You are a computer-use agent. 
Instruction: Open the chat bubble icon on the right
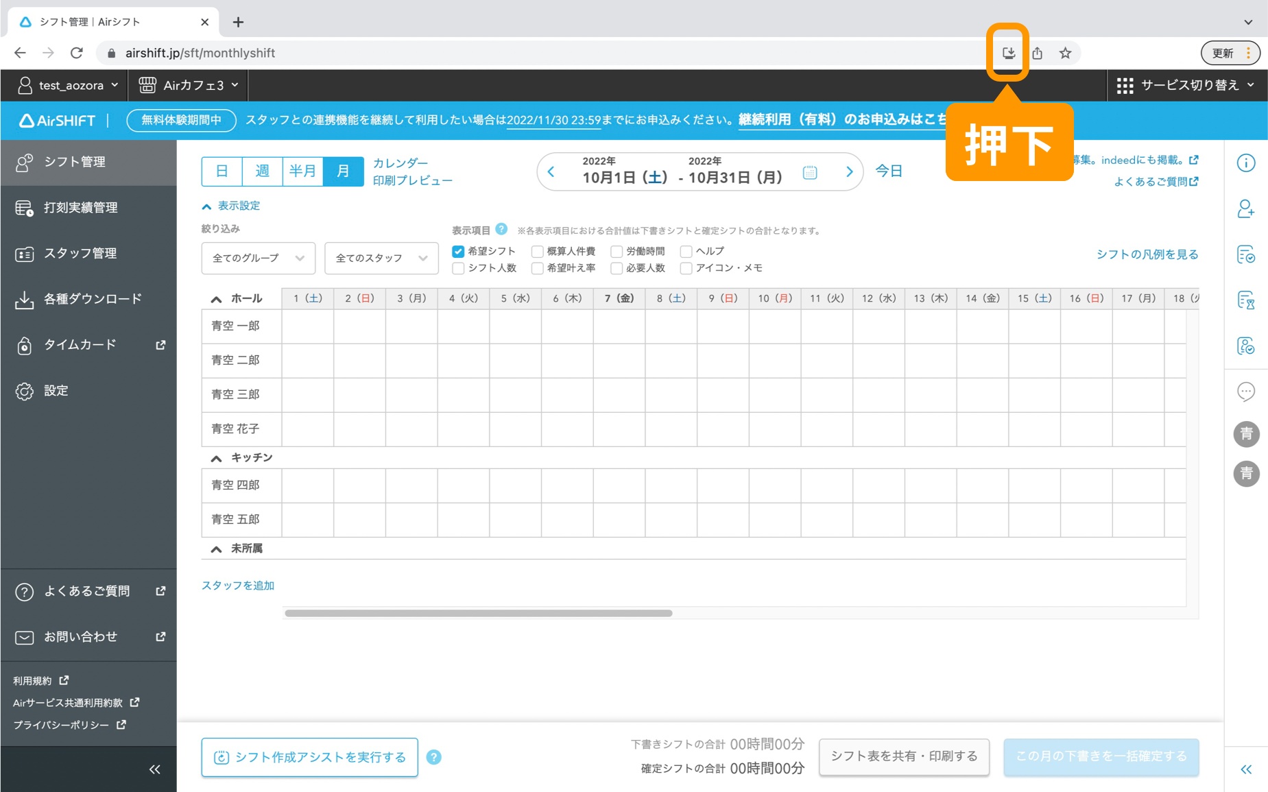[x=1247, y=392]
